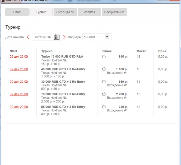Click the Вид игры label
This screenshot has height=165, width=181.
pyautogui.click(x=75, y=37)
